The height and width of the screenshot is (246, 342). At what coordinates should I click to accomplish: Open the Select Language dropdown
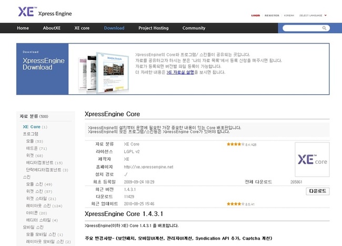pyautogui.click(x=313, y=15)
